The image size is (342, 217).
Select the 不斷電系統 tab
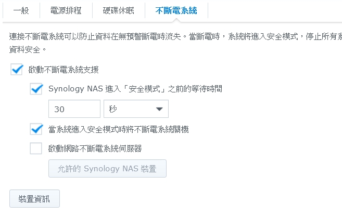point(176,10)
